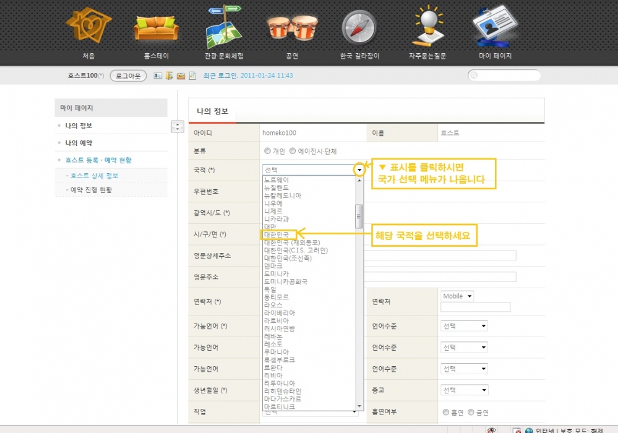Viewport: 618px width, 433px height.
Task: Open the 관광·문화체험 map icon
Action: [x=224, y=27]
